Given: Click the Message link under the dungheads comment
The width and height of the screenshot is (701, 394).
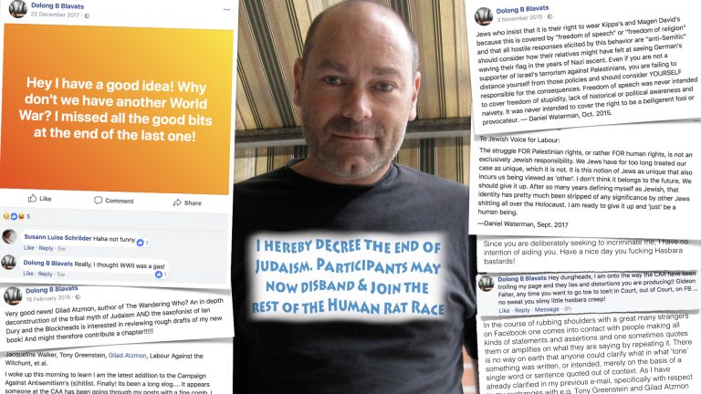Looking at the screenshot, I should click(x=547, y=309).
